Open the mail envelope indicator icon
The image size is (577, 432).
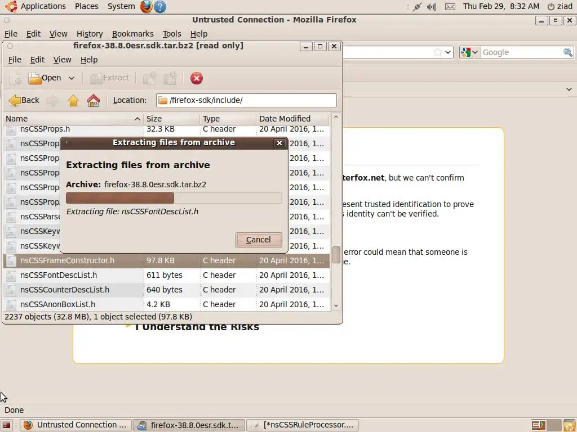tap(450, 7)
